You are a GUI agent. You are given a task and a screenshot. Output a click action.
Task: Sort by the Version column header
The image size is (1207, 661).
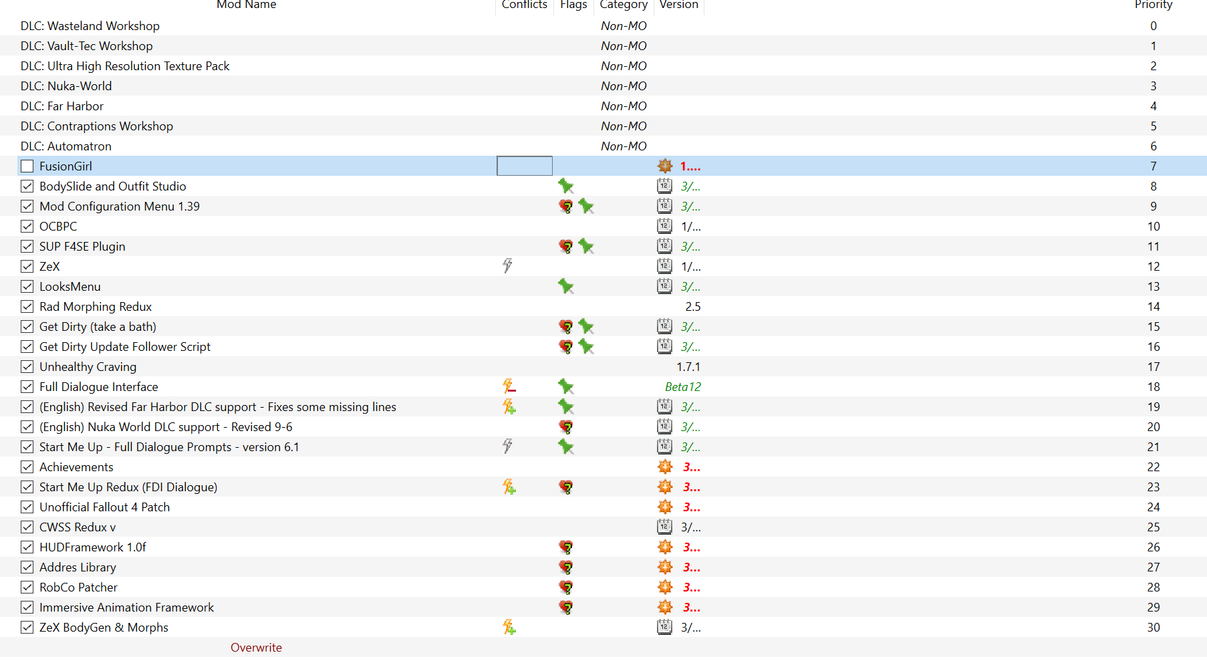pyautogui.click(x=679, y=5)
